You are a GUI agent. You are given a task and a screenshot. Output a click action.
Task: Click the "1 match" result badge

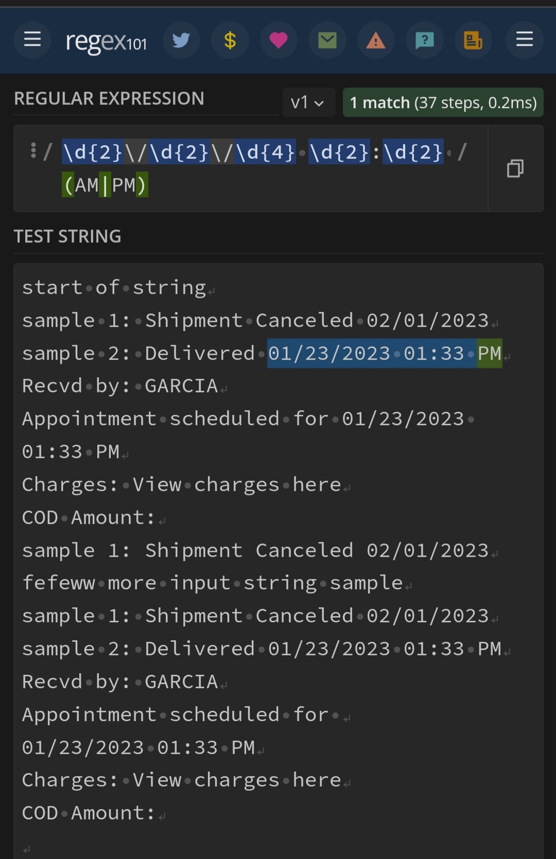[x=443, y=102]
